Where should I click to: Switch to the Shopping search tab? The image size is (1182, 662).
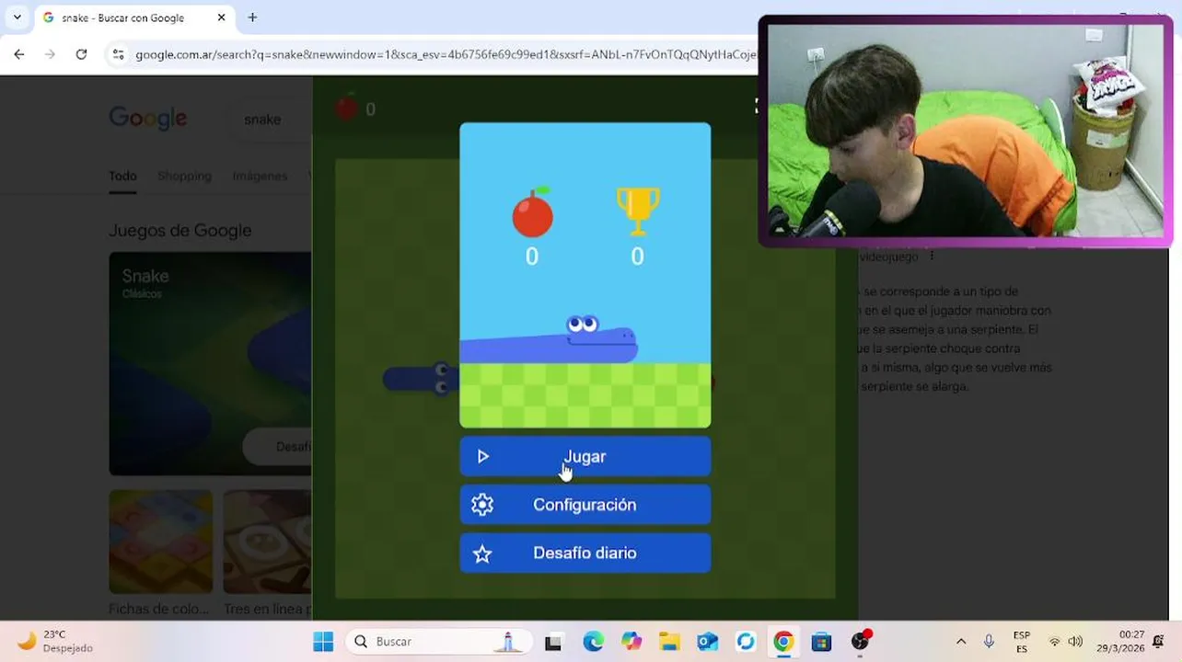point(184,176)
